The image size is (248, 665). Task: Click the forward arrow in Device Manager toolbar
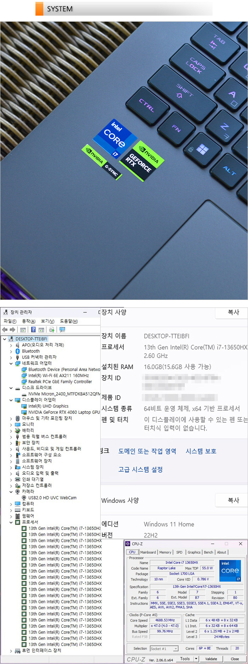pyautogui.click(x=12, y=329)
